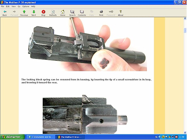187x140 pixels.
Task: Advance to the Next page
Action: pos(34,13)
